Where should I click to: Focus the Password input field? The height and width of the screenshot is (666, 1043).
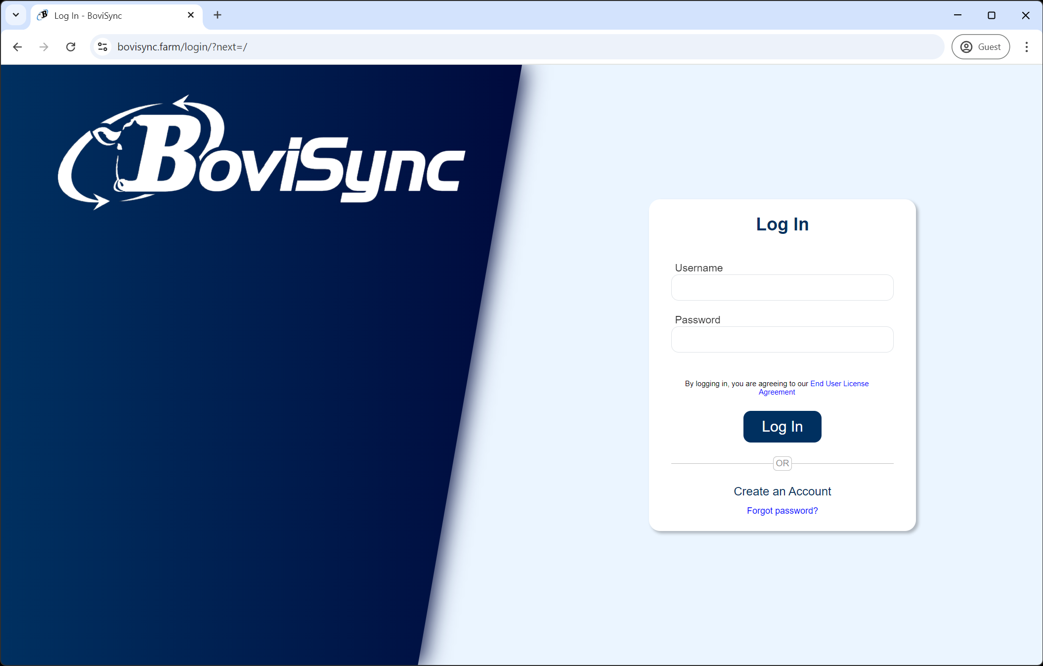point(782,340)
